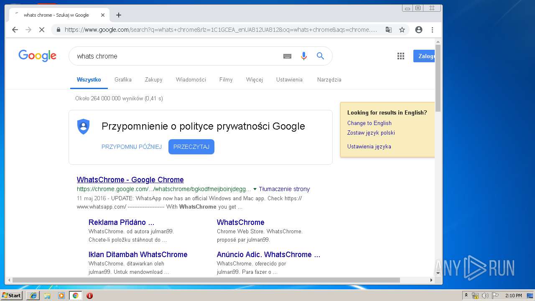Bookmark this page with the star icon
The height and width of the screenshot is (301, 535).
point(402,30)
